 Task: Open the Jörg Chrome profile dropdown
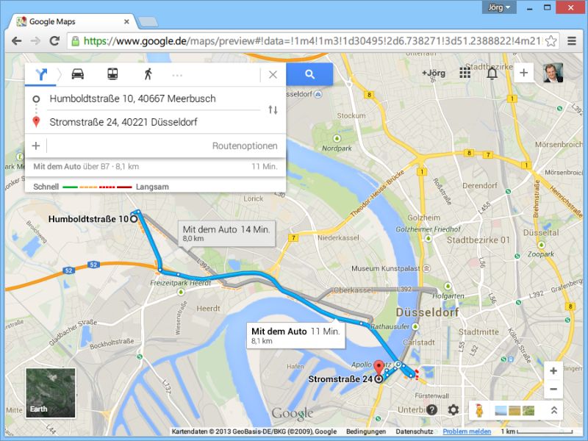[499, 7]
